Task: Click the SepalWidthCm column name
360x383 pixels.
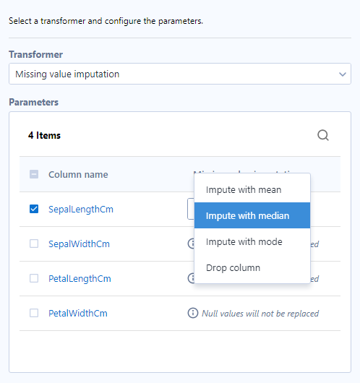Action: pyautogui.click(x=79, y=244)
